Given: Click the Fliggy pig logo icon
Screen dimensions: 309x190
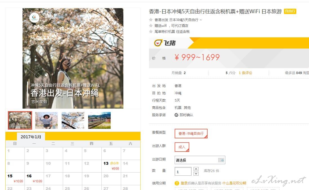Looking at the screenshot, I should pyautogui.click(x=158, y=43).
